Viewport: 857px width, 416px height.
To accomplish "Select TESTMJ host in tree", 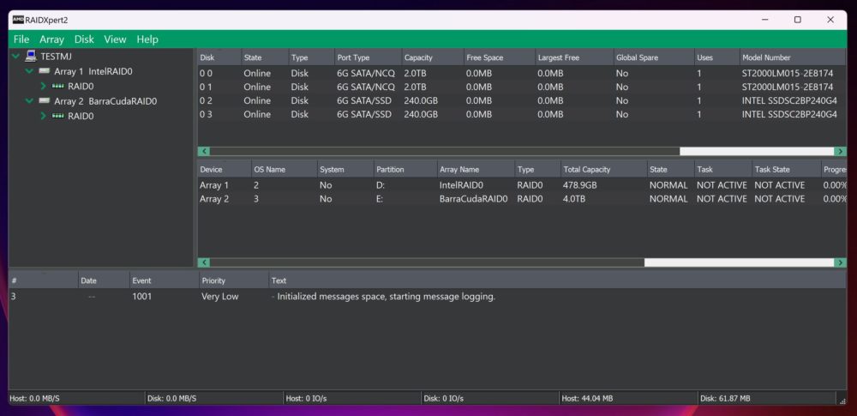I will (56, 57).
